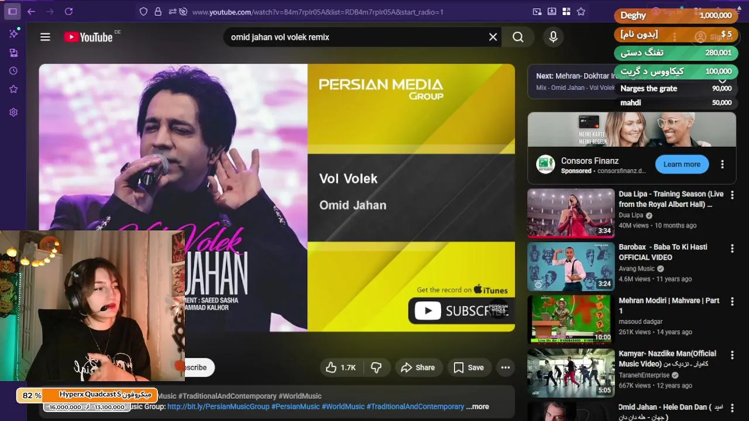Open the downloads icon in the address bar
The width and height of the screenshot is (749, 421).
[552, 11]
